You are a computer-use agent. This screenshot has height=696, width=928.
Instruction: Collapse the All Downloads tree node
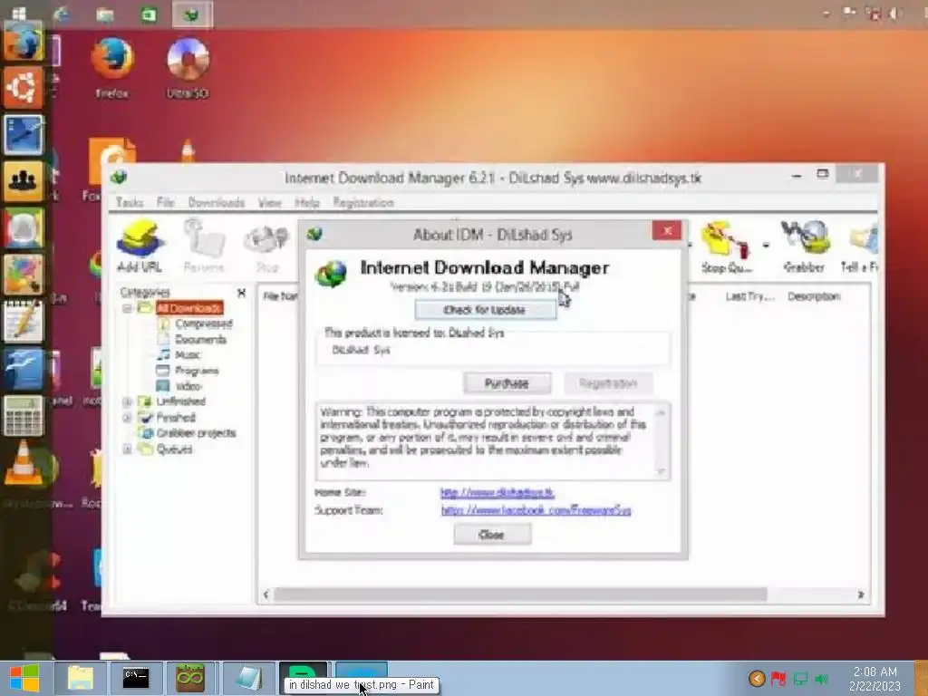127,308
